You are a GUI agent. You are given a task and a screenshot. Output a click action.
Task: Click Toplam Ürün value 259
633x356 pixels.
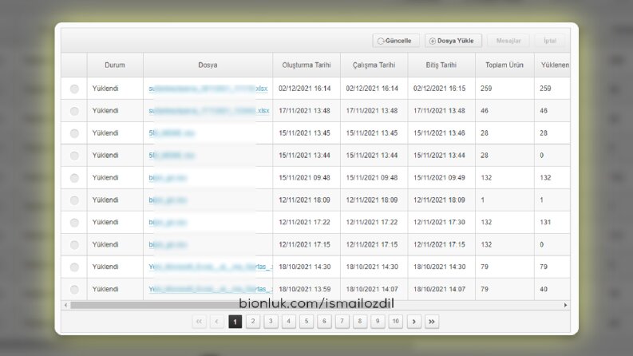tap(486, 89)
